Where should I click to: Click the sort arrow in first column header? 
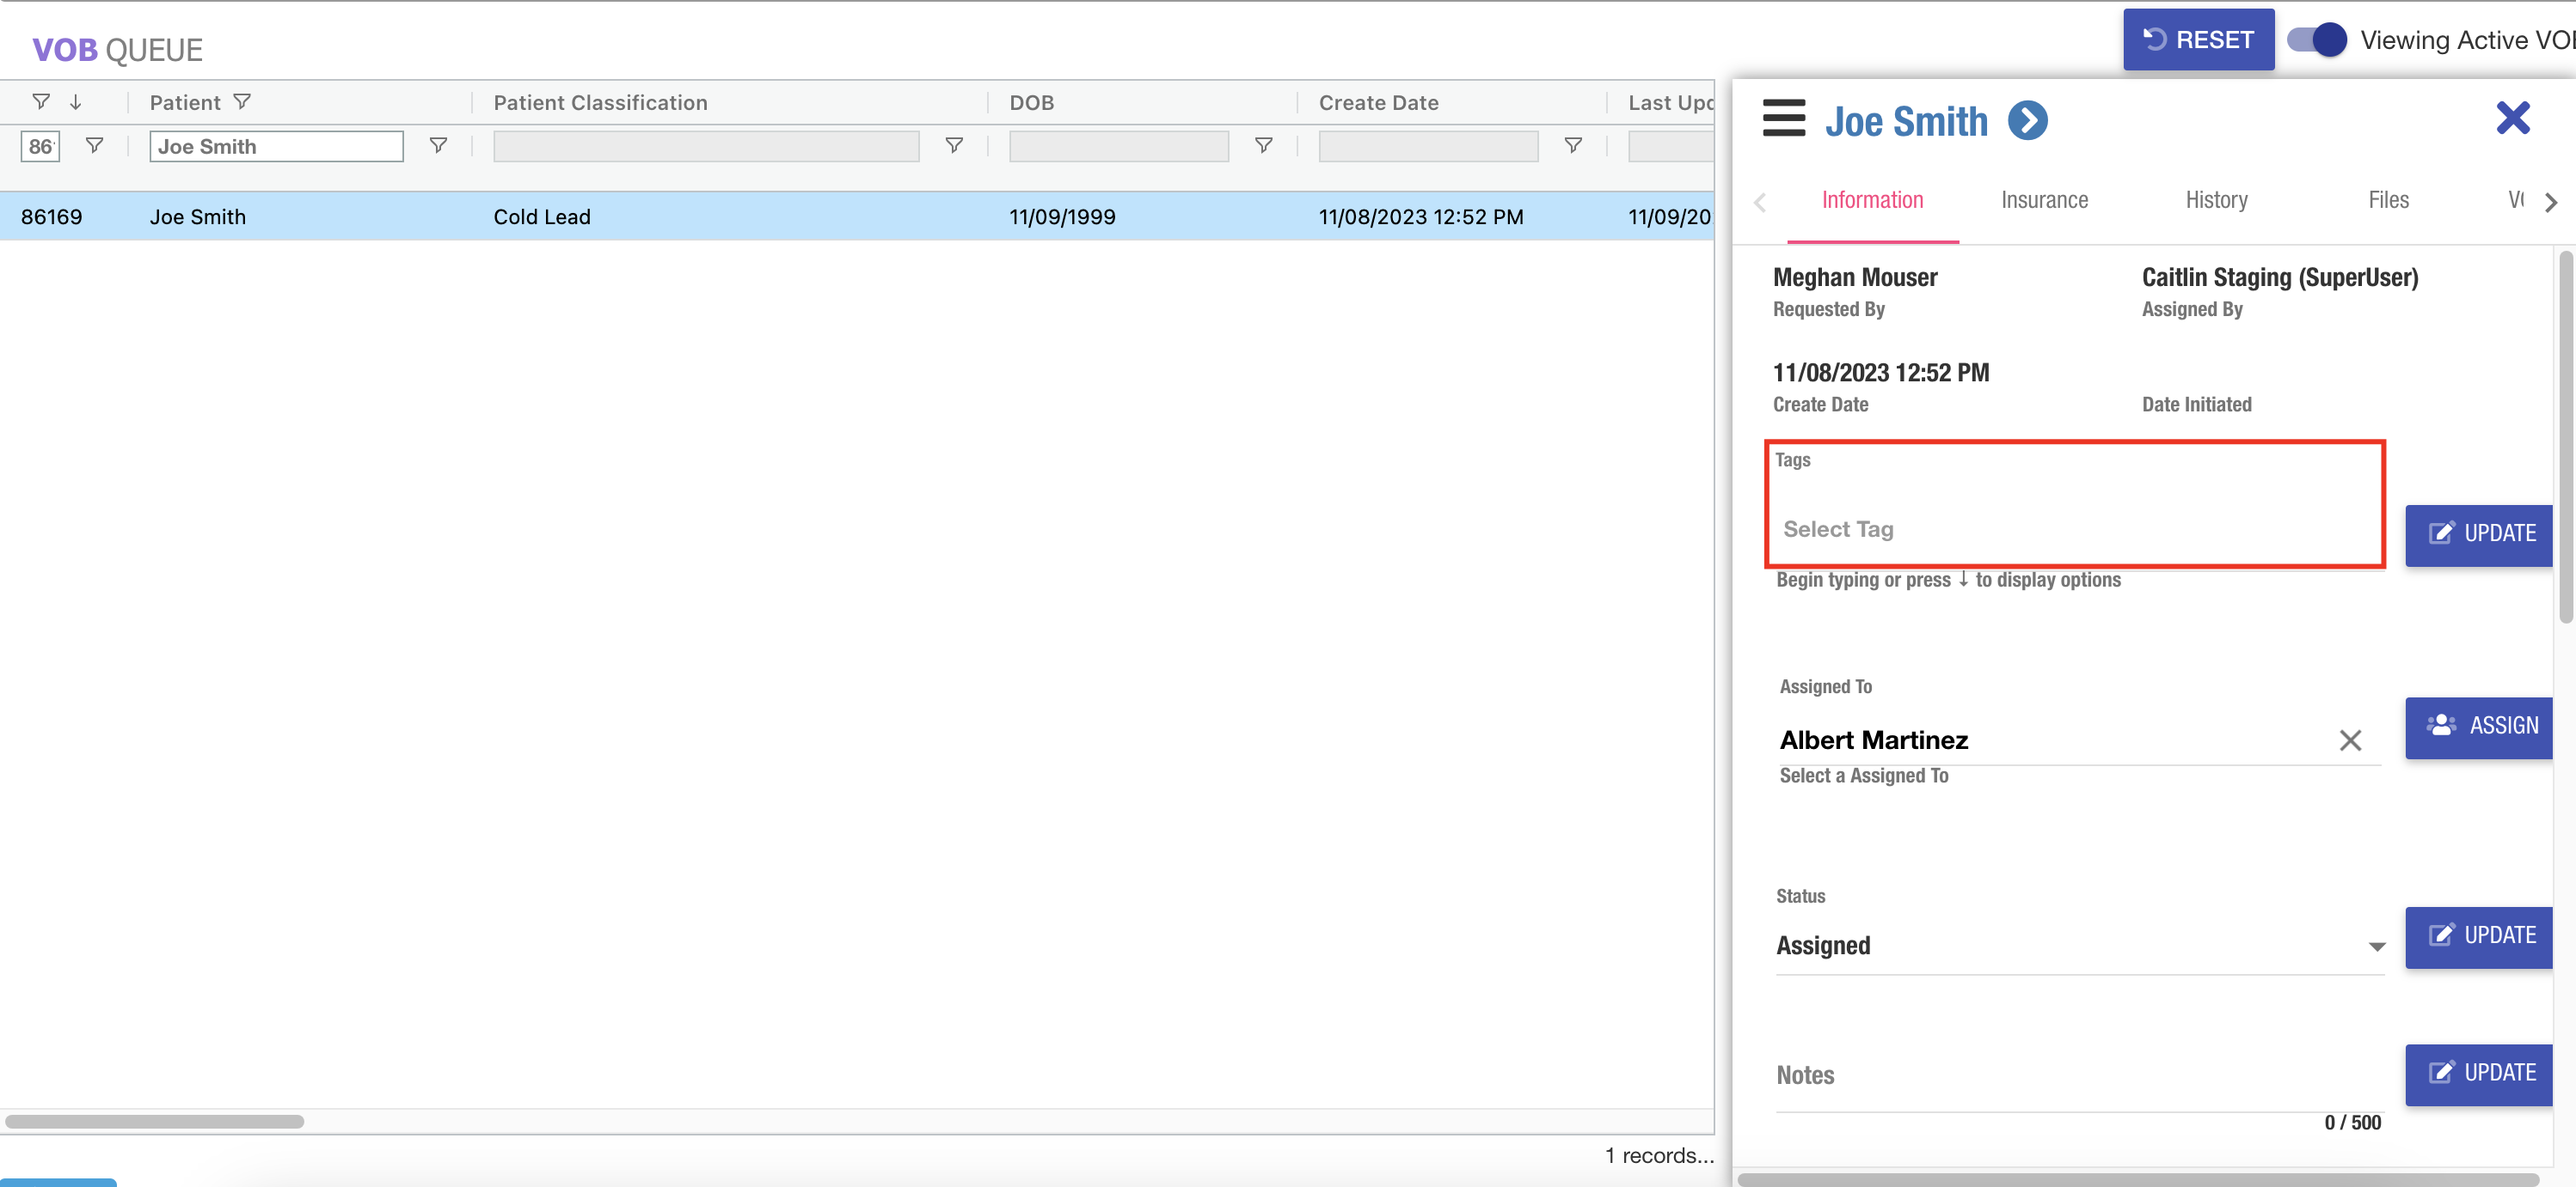tap(76, 102)
